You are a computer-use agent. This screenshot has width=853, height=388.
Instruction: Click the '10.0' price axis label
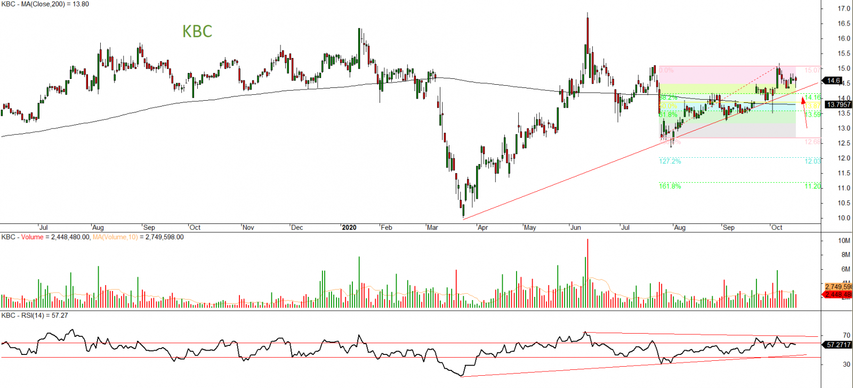(x=844, y=218)
